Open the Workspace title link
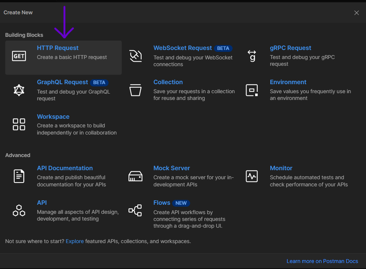Screen dimensions: 366x269 tap(53, 116)
